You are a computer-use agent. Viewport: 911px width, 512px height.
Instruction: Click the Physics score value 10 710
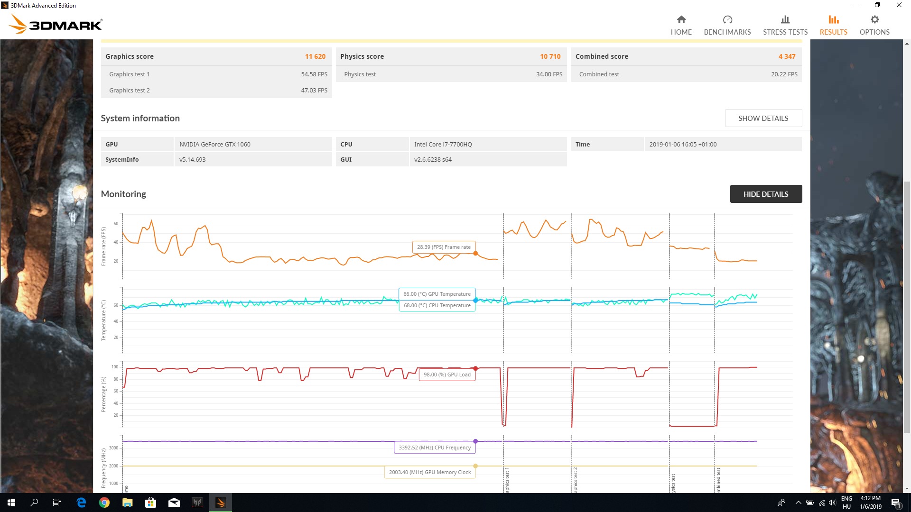(x=550, y=56)
